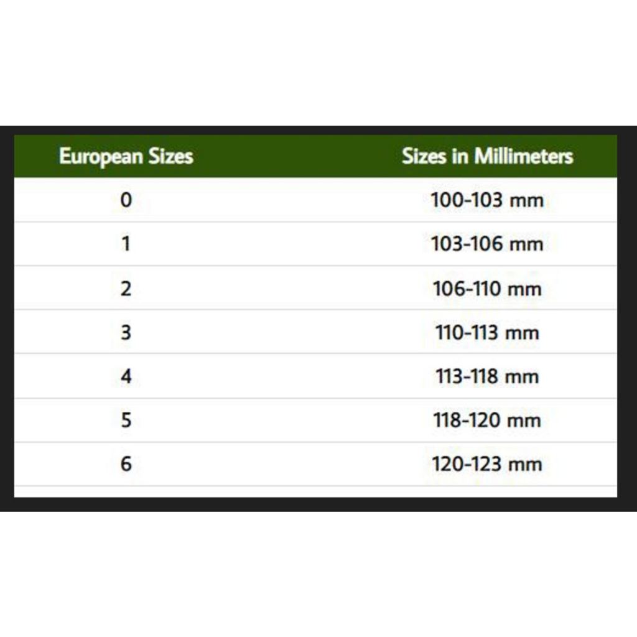Select European size 1 cell

tap(126, 244)
